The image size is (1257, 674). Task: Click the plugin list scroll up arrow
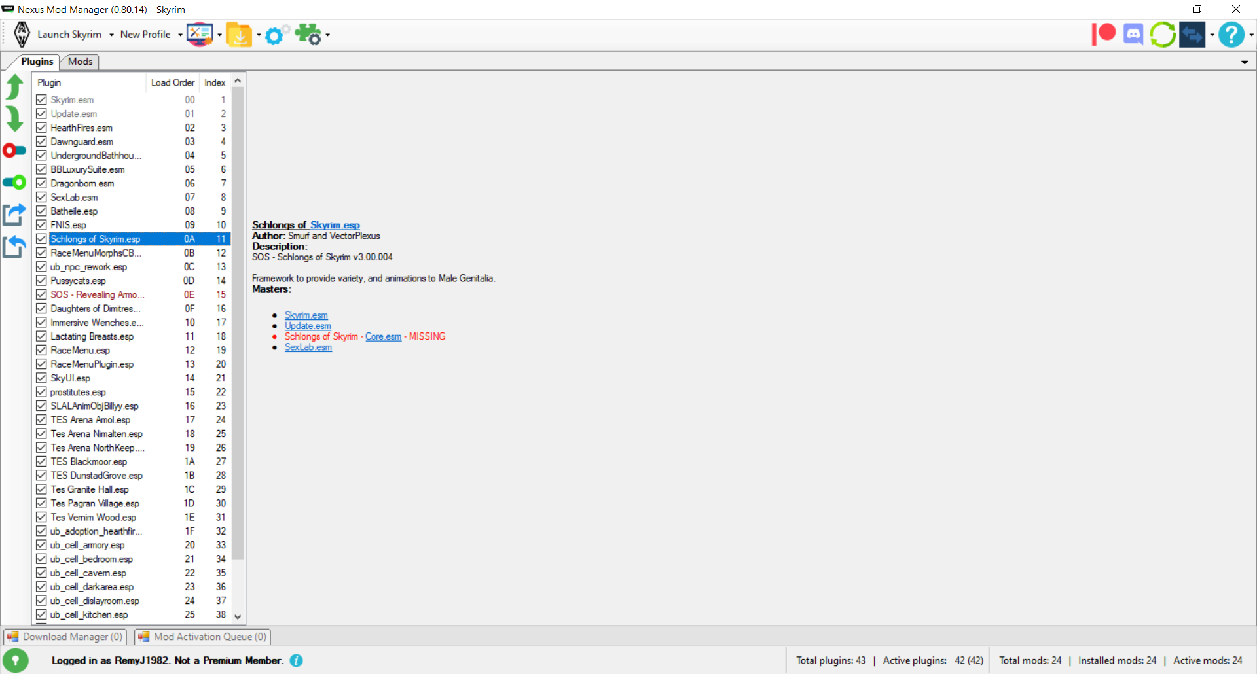point(238,80)
